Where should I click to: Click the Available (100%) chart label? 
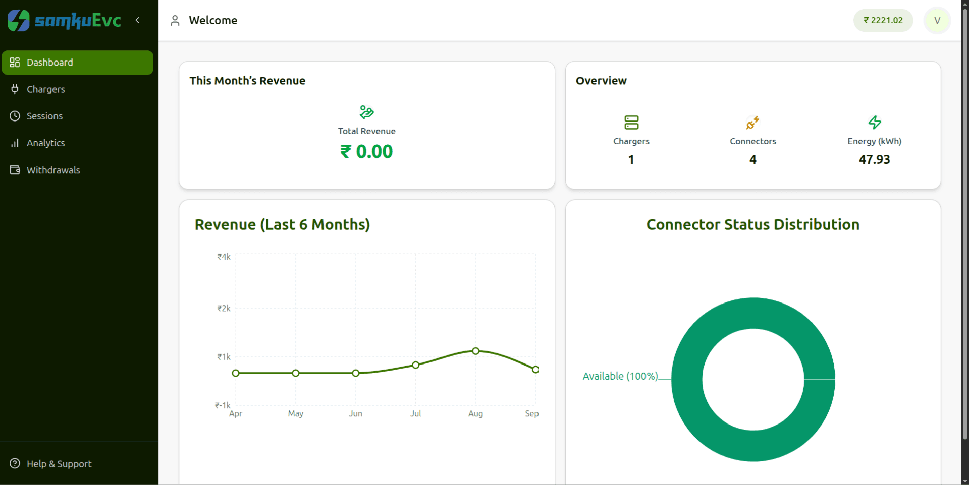click(x=620, y=376)
